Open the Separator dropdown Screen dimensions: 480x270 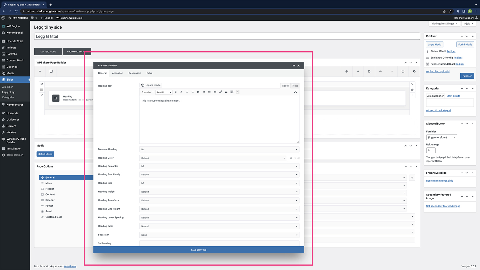(219, 235)
